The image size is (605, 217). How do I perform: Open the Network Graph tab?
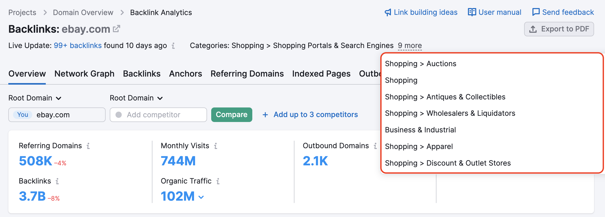point(84,74)
